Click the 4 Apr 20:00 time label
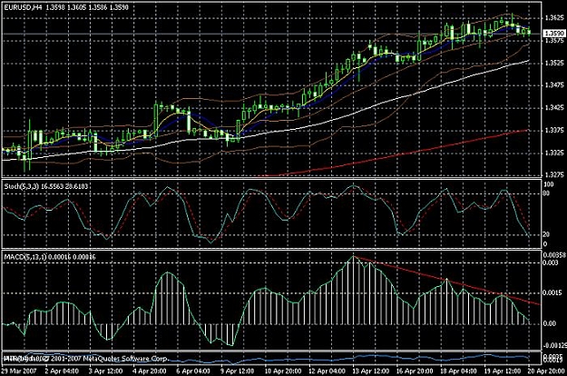Viewport: 567px width, 376px height. point(150,371)
